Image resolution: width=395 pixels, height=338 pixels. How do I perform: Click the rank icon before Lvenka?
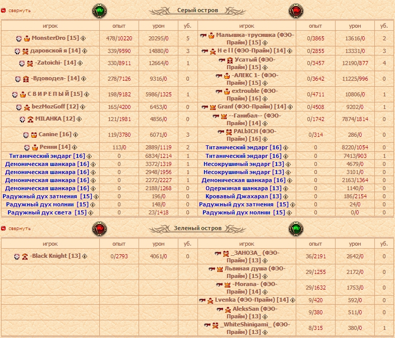[210, 301]
